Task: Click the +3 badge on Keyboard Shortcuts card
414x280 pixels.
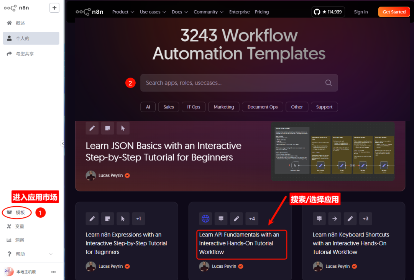Action: [366, 218]
